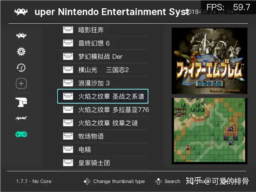Click the 1.7.7 - No Core version text
The height and width of the screenshot is (192, 256).
click(34, 181)
